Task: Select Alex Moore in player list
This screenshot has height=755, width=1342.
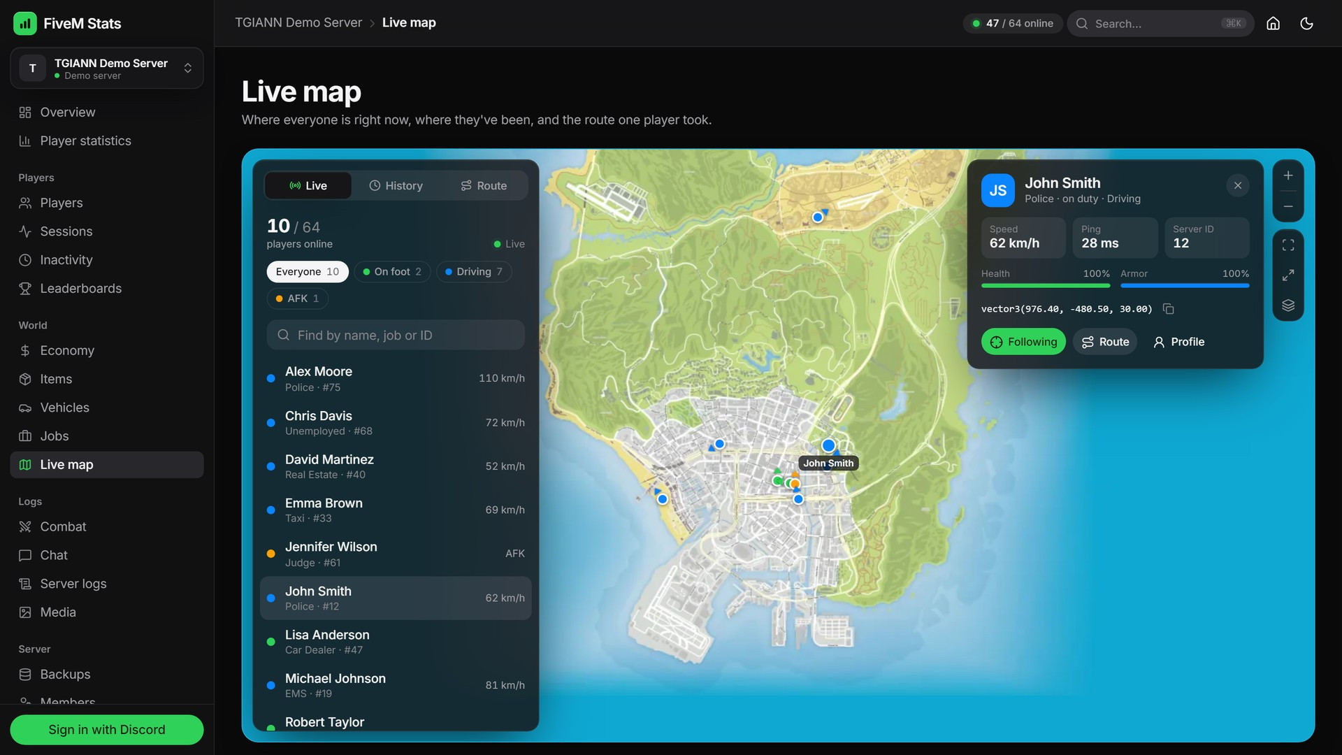Action: tap(396, 379)
